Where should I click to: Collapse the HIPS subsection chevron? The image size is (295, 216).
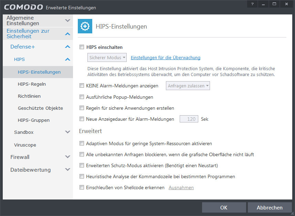click(x=67, y=60)
